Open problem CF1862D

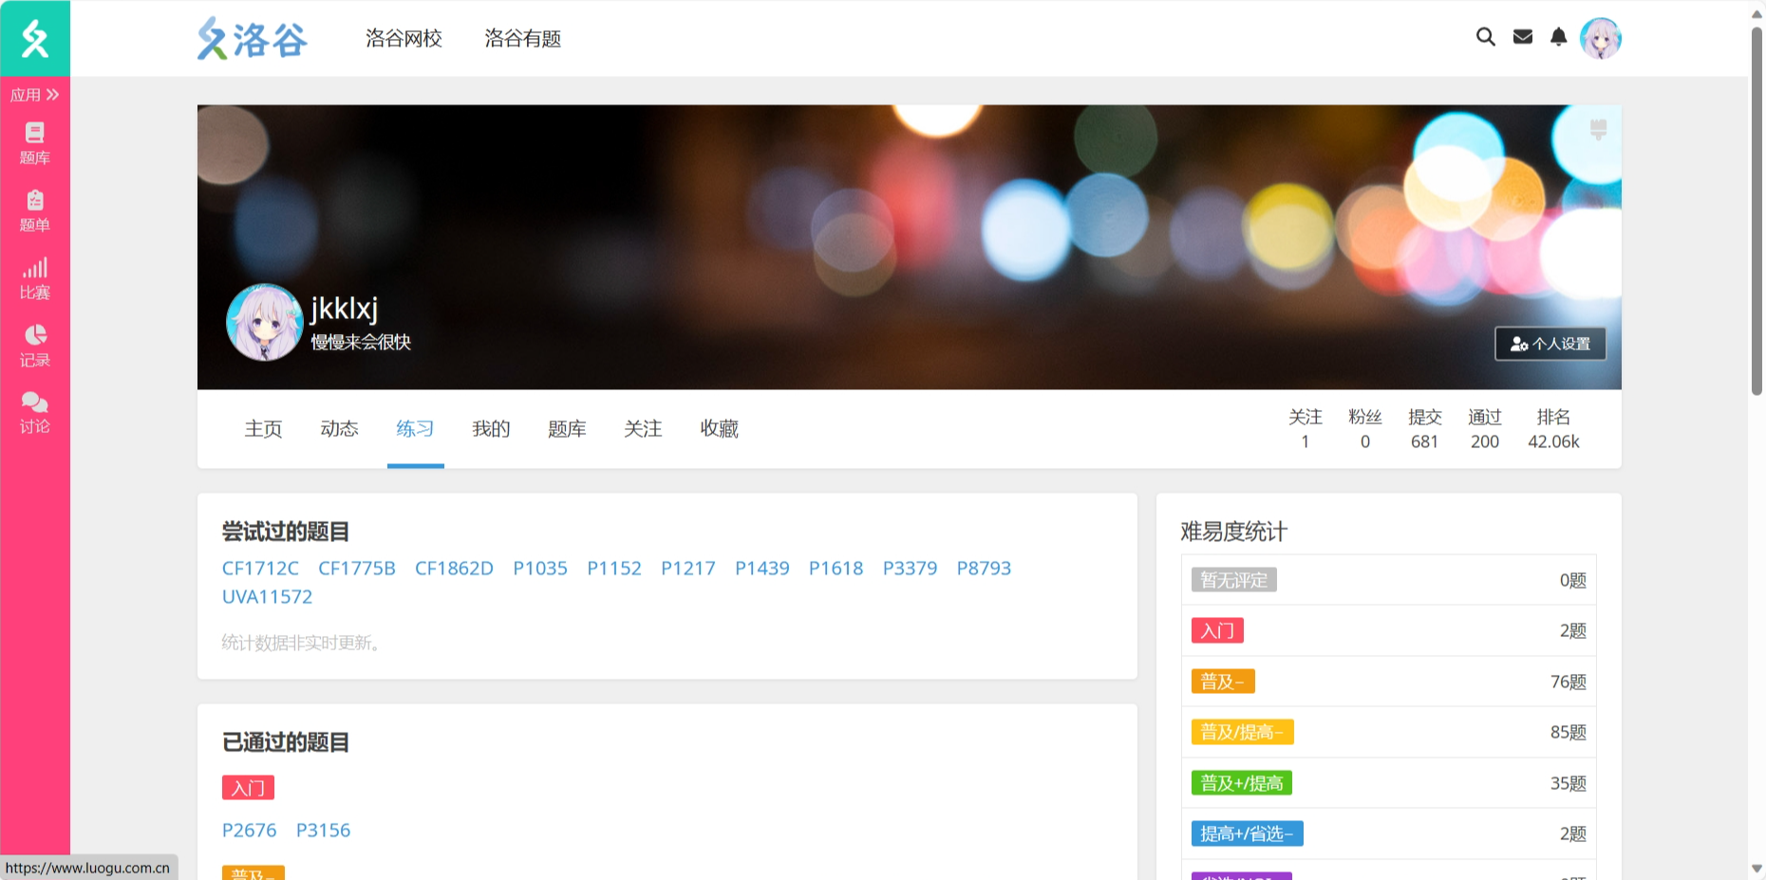pos(455,569)
